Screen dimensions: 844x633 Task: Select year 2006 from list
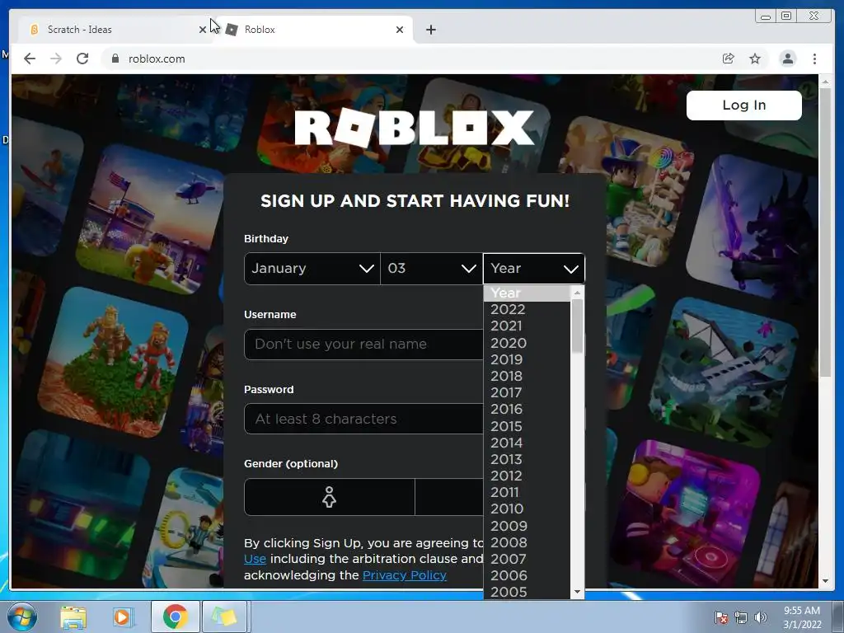[527, 576]
